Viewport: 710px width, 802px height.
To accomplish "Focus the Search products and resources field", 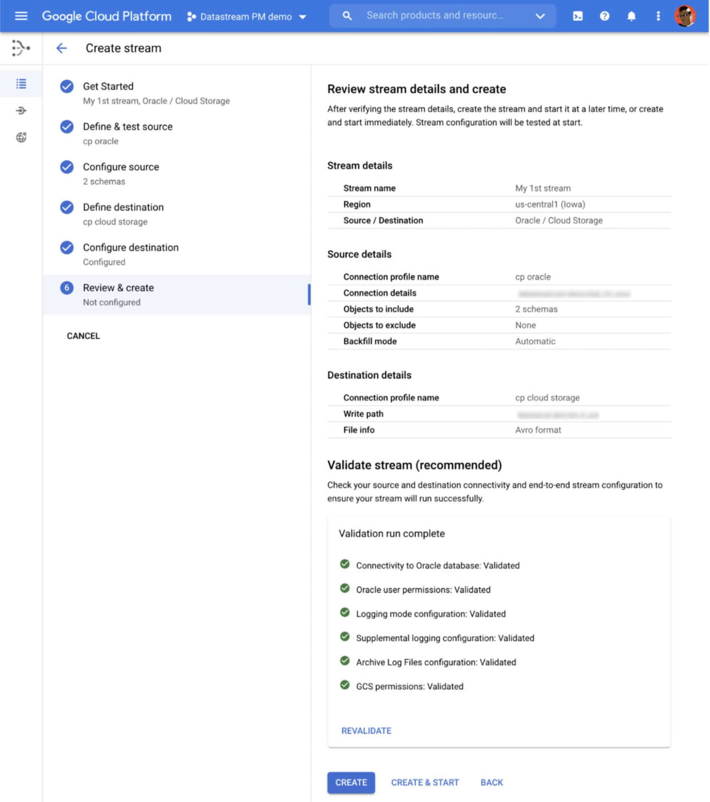I will [435, 15].
